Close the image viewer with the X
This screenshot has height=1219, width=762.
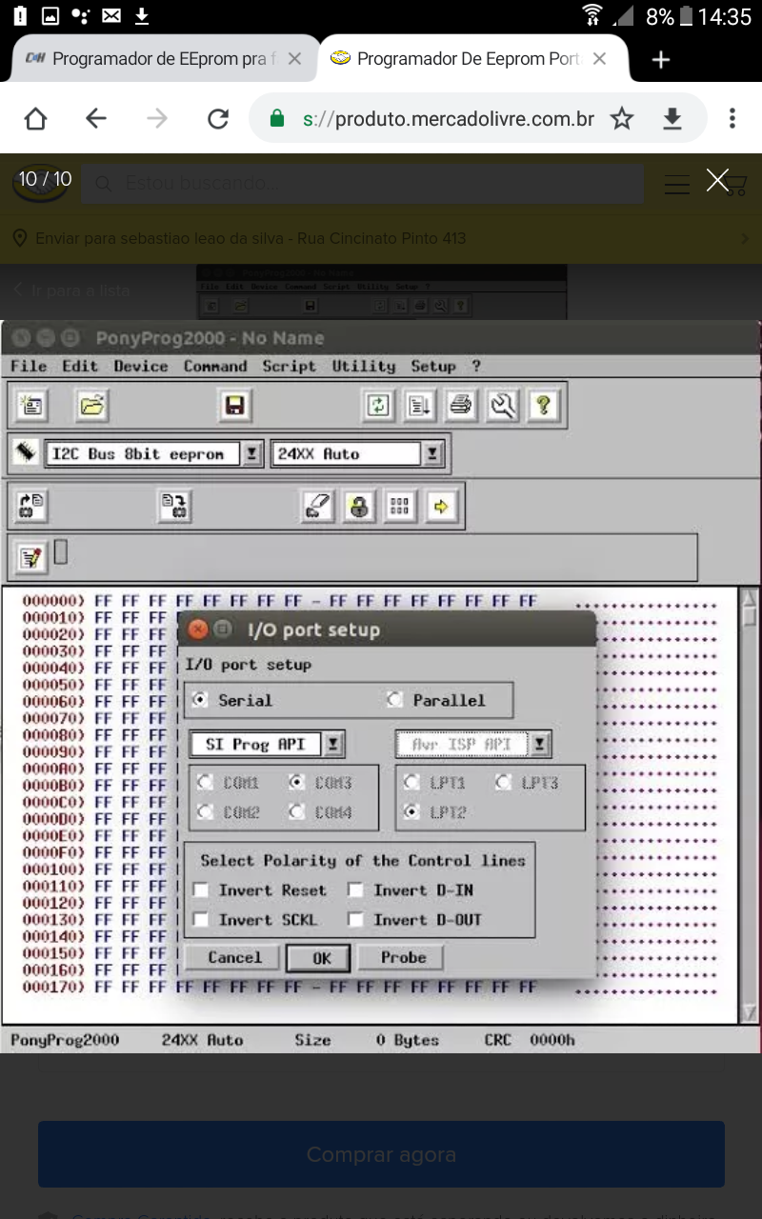pos(717,180)
